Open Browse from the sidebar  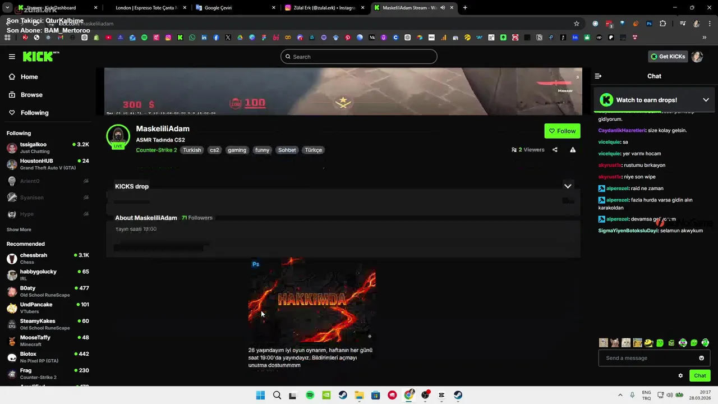click(x=25, y=95)
